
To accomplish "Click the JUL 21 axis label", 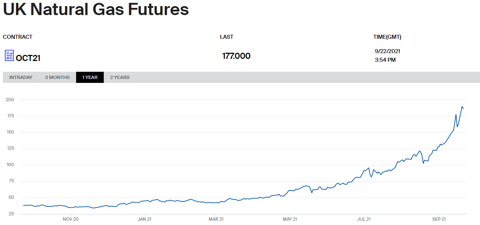I will click(x=364, y=219).
